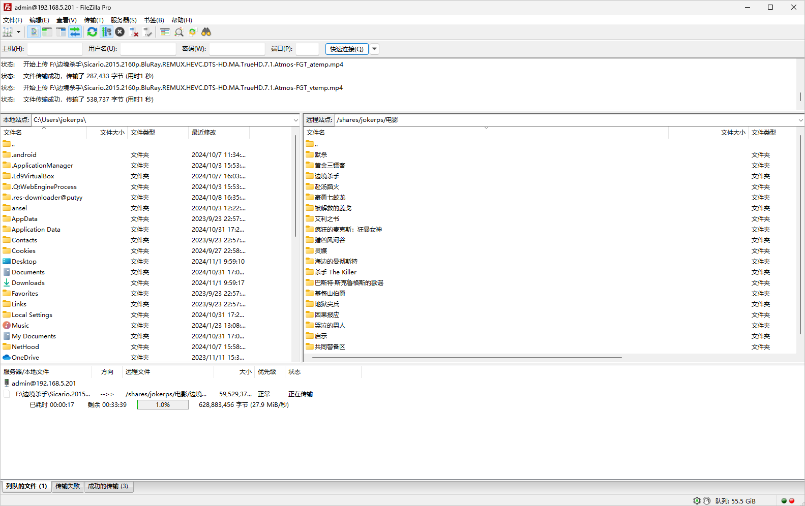Toggle processing of the transfer queue
Viewport: 805px width, 506px height.
106,32
